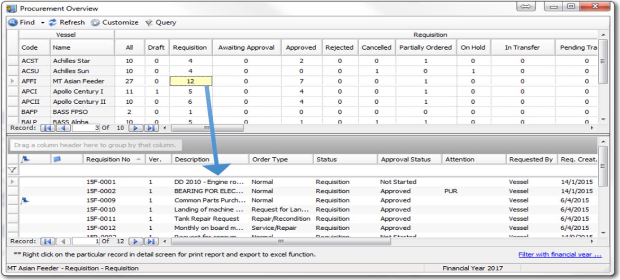Click requisition number 15F-0012
The width and height of the screenshot is (620, 280).
[x=101, y=228]
